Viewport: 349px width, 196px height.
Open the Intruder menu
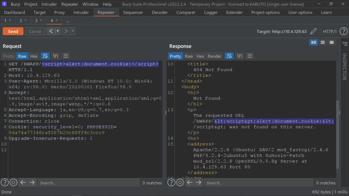[x=49, y=4]
